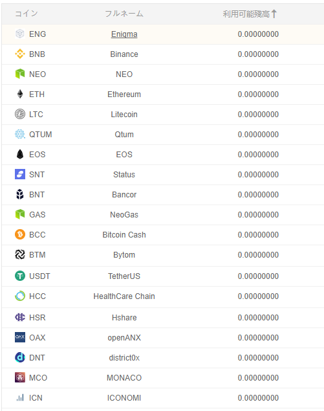Select the Binance BNB coin icon
Screen dimensions: 324x411
click(x=20, y=54)
